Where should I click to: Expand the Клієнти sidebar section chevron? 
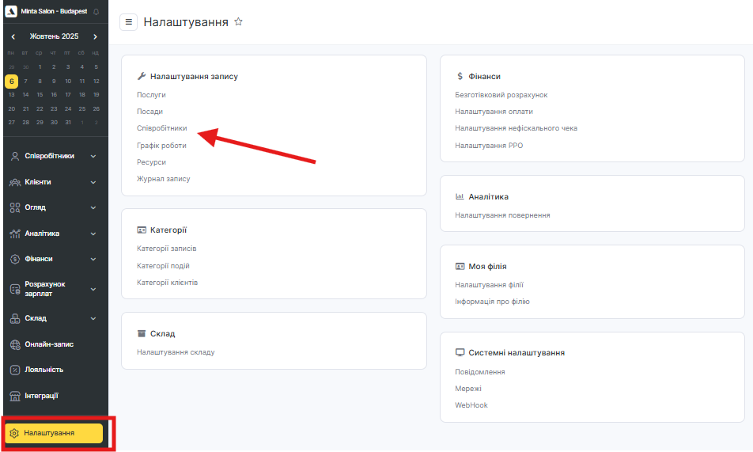(x=93, y=182)
